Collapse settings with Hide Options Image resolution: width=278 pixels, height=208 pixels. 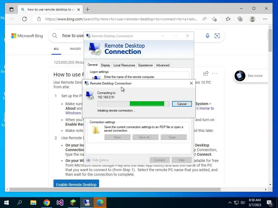click(97, 160)
